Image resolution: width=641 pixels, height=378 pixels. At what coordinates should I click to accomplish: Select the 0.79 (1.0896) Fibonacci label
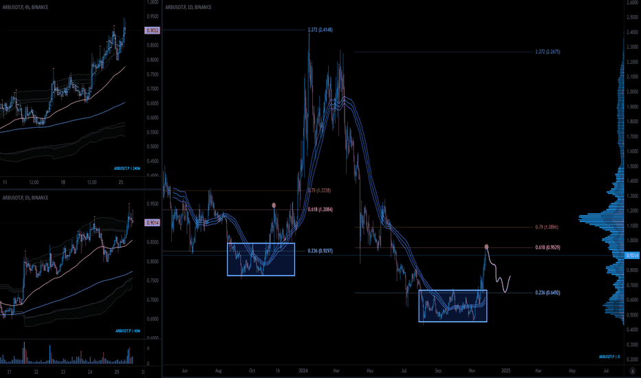pyautogui.click(x=547, y=227)
